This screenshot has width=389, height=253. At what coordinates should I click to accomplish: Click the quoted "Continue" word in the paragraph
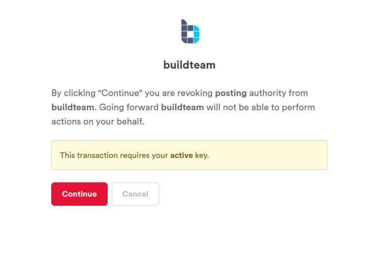point(120,93)
